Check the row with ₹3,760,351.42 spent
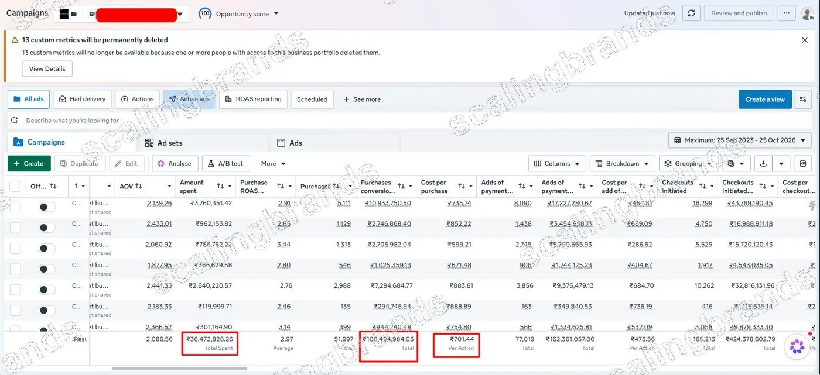This screenshot has height=375, width=820. (x=15, y=207)
